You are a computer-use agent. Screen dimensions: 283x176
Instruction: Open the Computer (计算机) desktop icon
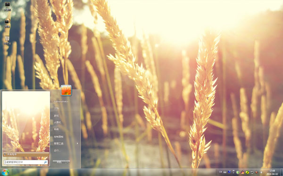tap(8, 6)
